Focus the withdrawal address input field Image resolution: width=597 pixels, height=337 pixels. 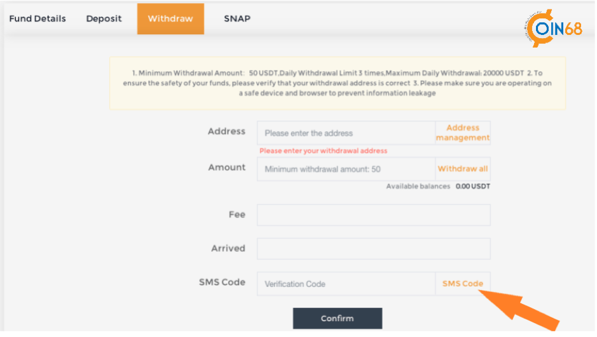click(x=346, y=133)
